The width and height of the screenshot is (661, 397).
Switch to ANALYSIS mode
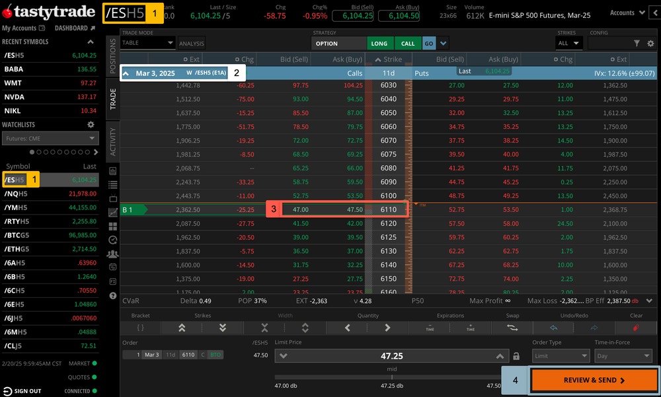(x=192, y=44)
